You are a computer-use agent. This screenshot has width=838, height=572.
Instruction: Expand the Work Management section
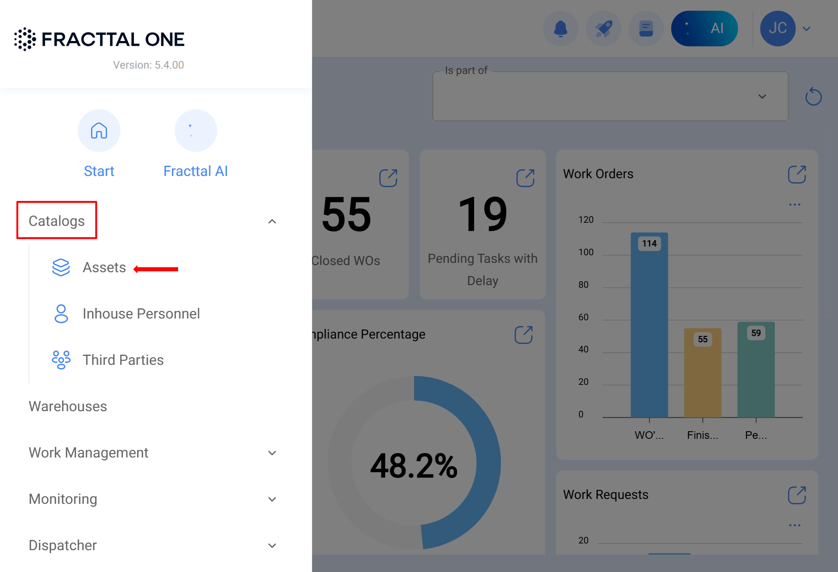[272, 453]
